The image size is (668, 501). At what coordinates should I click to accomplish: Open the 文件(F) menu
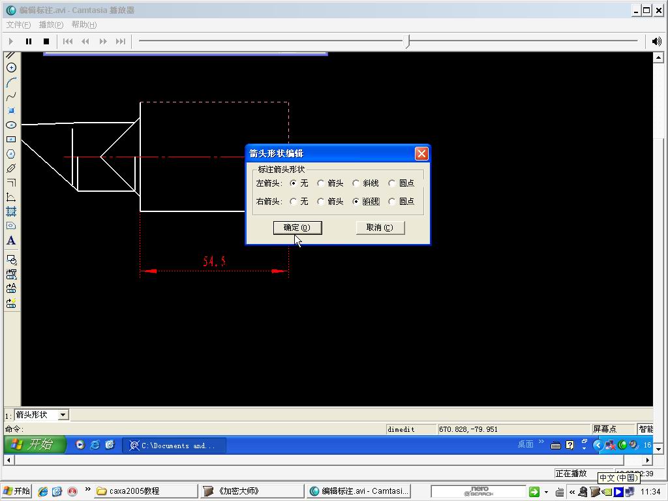point(18,25)
